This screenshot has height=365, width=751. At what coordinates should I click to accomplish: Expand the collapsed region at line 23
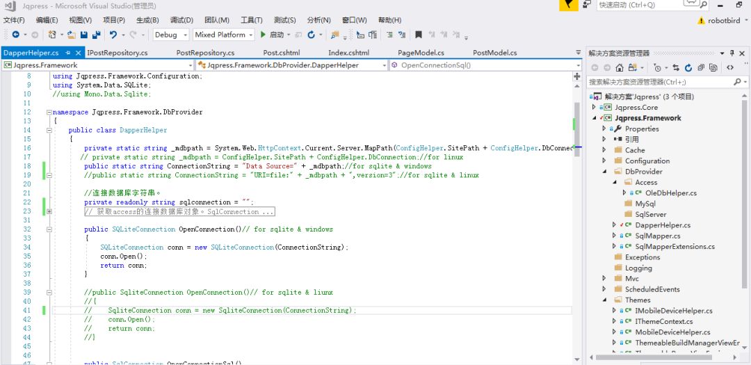[x=49, y=211]
